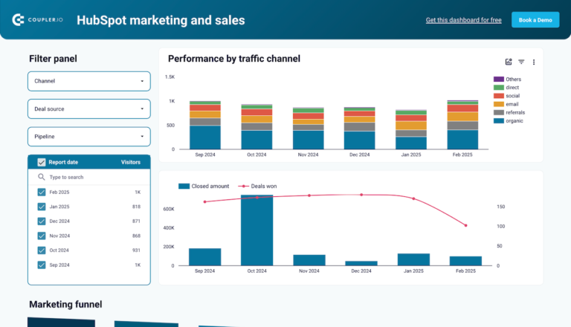Open the Pipeline dropdown filter
Viewport: 571px width, 327px height.
[89, 137]
